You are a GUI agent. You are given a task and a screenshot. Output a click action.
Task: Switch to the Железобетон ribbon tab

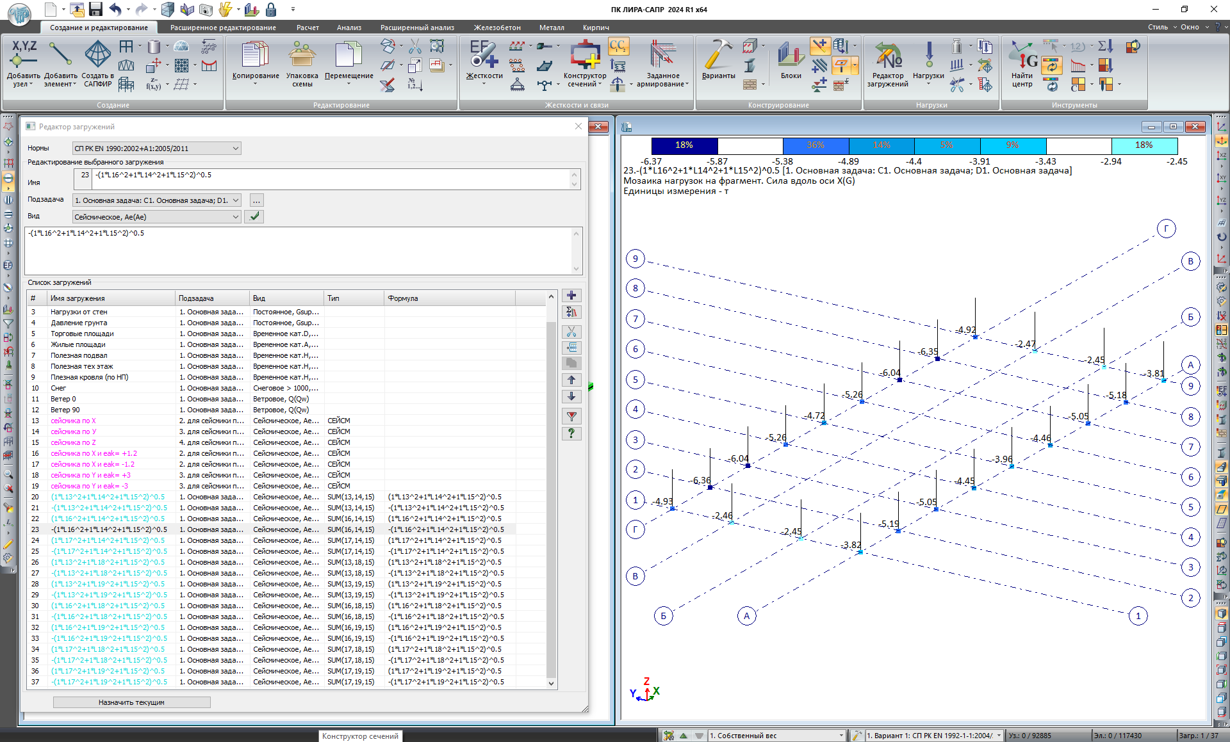[x=497, y=28]
